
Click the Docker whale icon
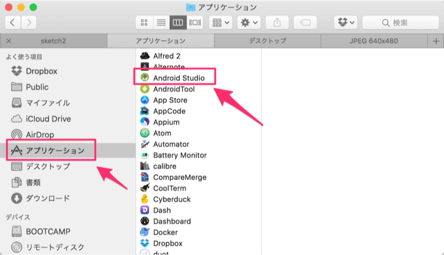click(x=145, y=232)
